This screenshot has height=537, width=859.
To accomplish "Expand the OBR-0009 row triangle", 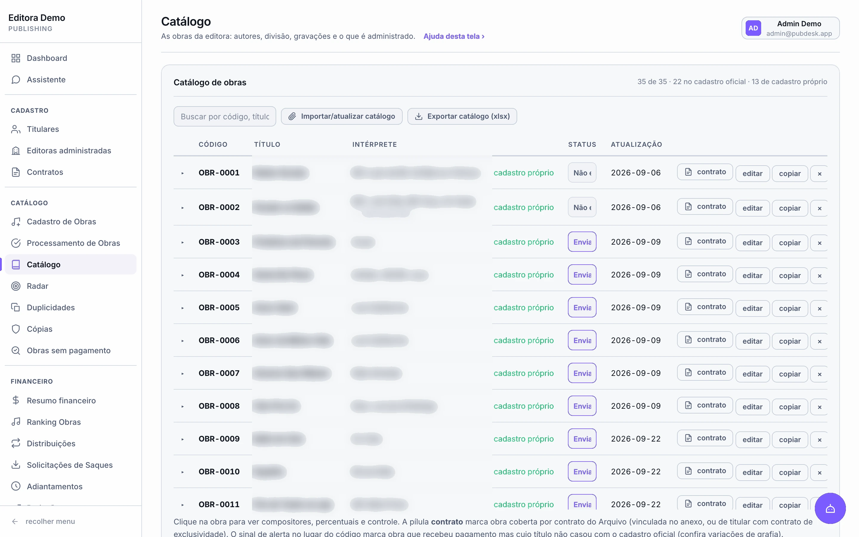I will point(183,439).
